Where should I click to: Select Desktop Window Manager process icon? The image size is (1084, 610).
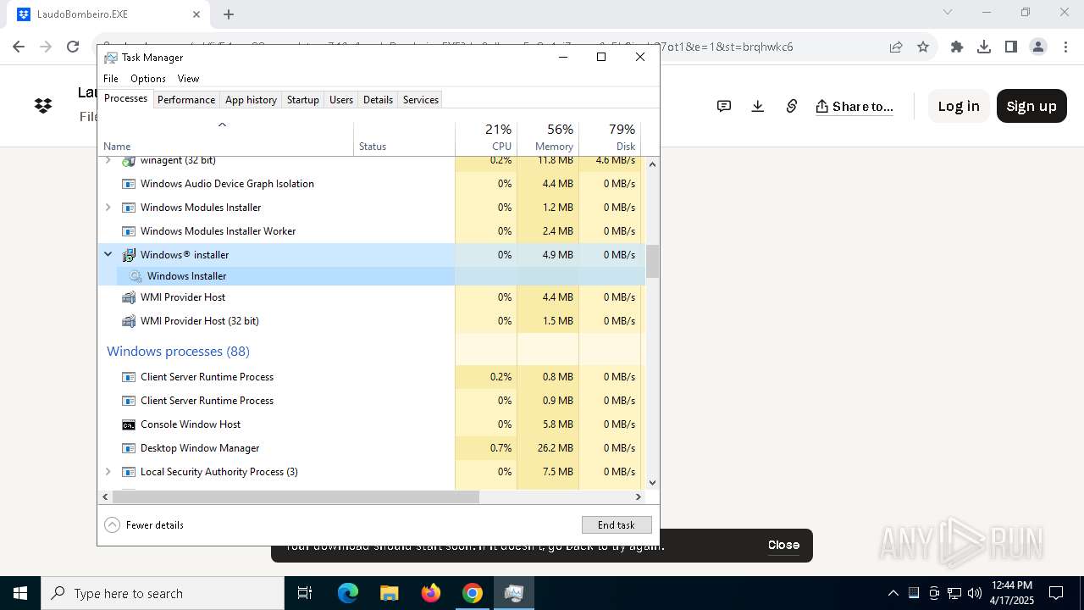129,448
